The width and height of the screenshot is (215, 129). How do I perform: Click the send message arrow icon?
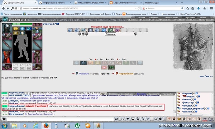116,119
